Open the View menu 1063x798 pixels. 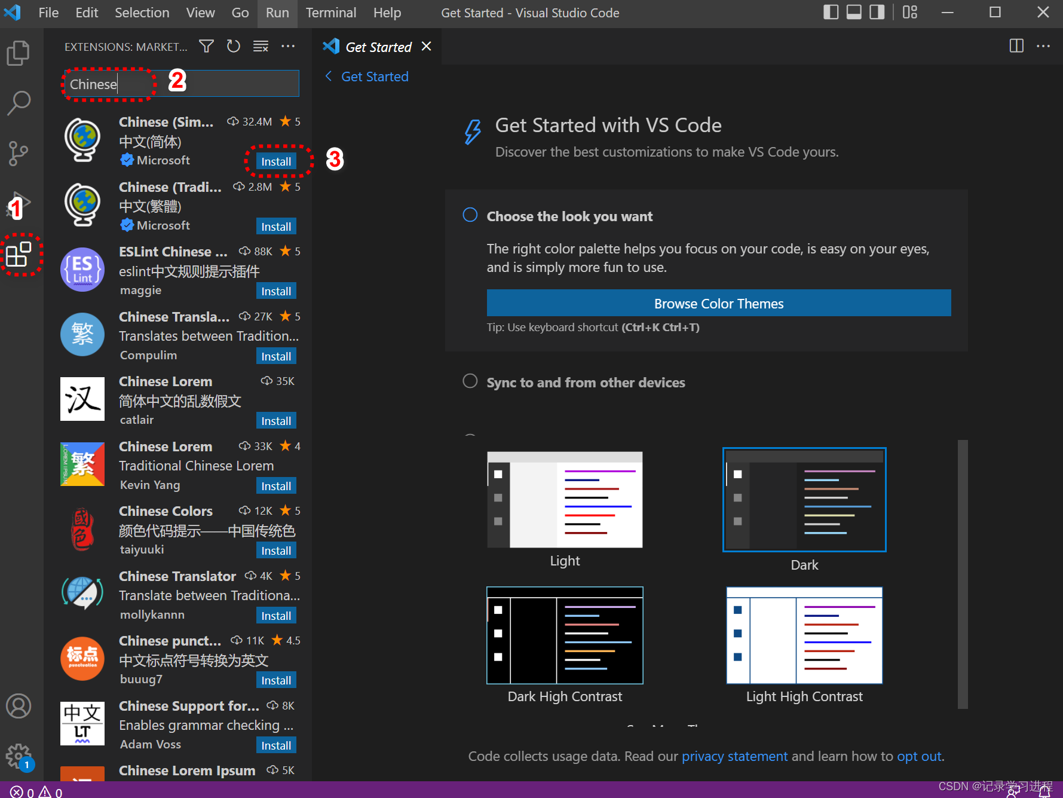point(200,13)
